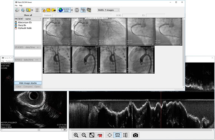Click the thumbnail panel scrollbar down arrow

tap(183, 87)
